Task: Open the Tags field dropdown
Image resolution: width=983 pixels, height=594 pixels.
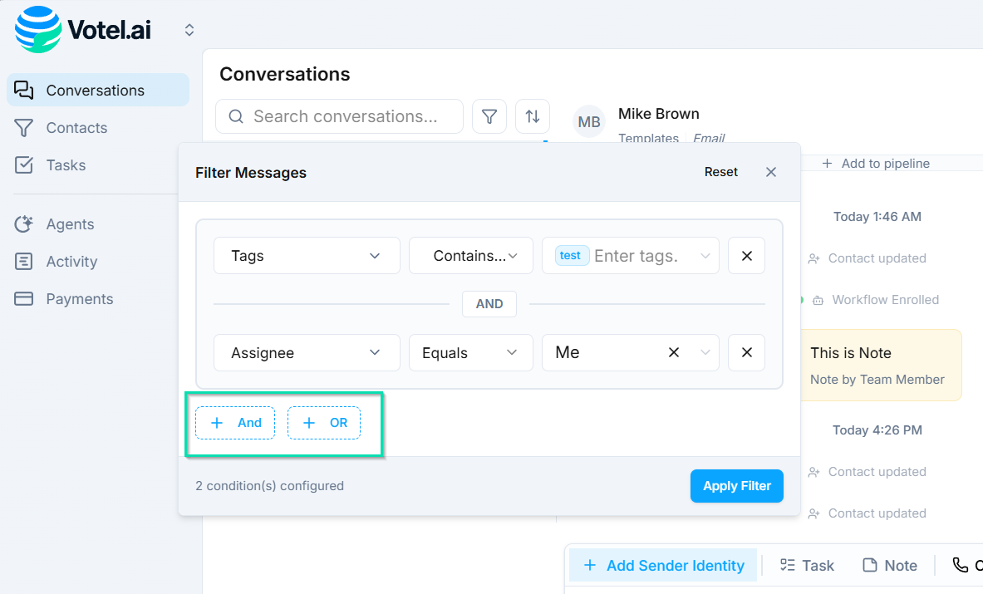Action: click(307, 256)
